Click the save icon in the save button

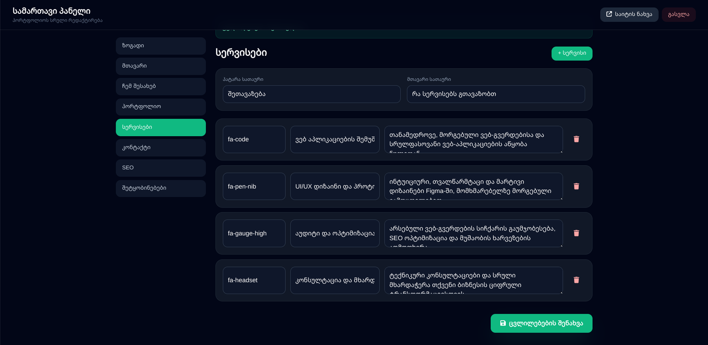point(503,323)
